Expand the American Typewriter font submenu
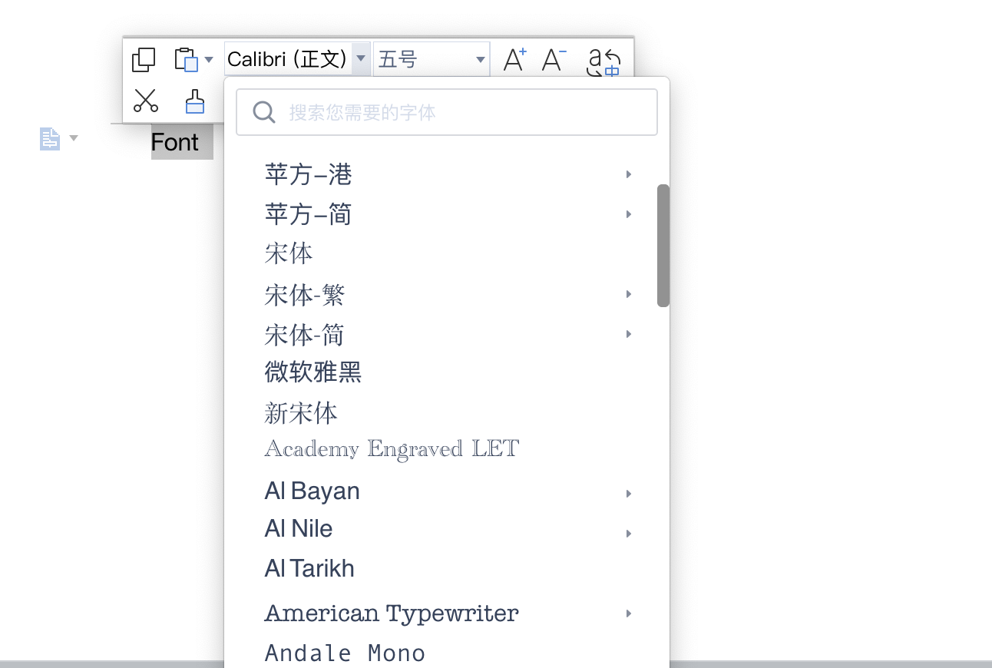 pyautogui.click(x=628, y=613)
